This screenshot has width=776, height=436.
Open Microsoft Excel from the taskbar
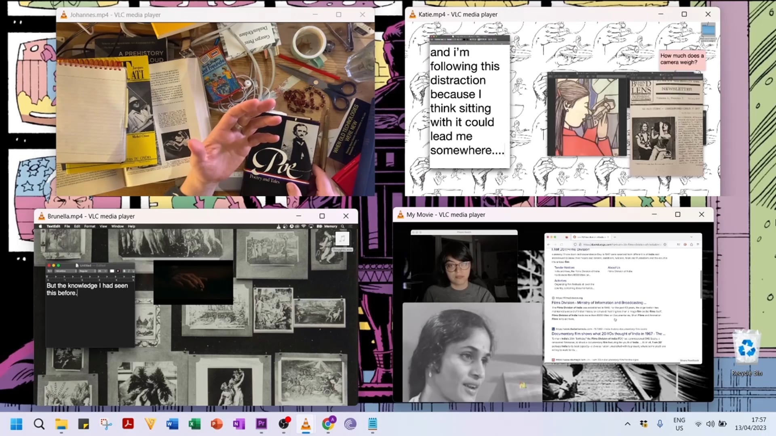pyautogui.click(x=194, y=424)
